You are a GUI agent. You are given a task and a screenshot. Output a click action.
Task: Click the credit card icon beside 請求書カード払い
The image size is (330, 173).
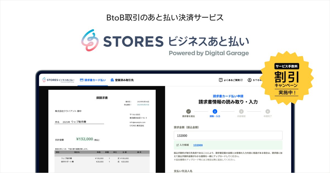tap(81, 80)
